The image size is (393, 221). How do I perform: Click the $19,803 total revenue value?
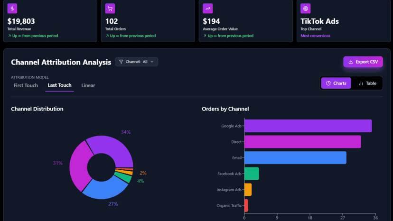(21, 21)
